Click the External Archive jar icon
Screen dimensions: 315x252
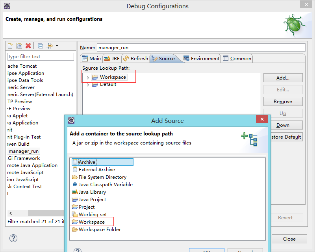(75, 169)
